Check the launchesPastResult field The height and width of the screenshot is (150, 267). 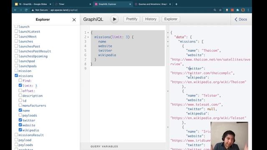point(16,51)
